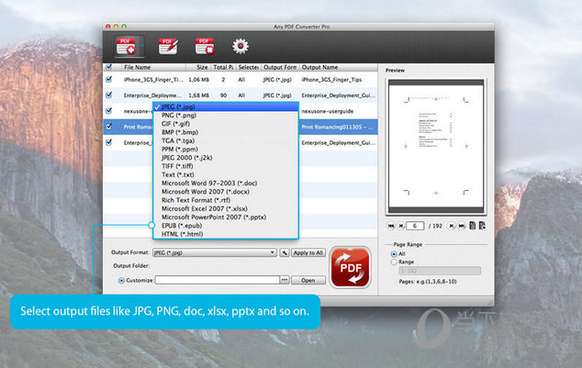This screenshot has height=368, width=582.
Task: Choose TIFF (*.tiff) in the format list
Action: click(226, 166)
